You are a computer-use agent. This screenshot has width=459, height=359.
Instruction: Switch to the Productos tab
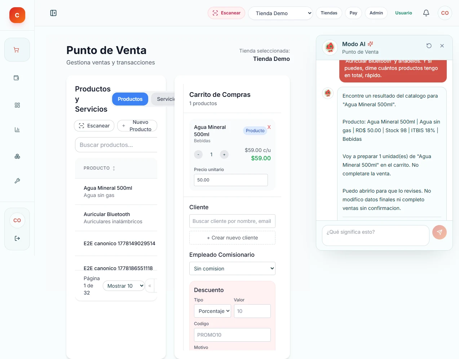click(x=130, y=99)
